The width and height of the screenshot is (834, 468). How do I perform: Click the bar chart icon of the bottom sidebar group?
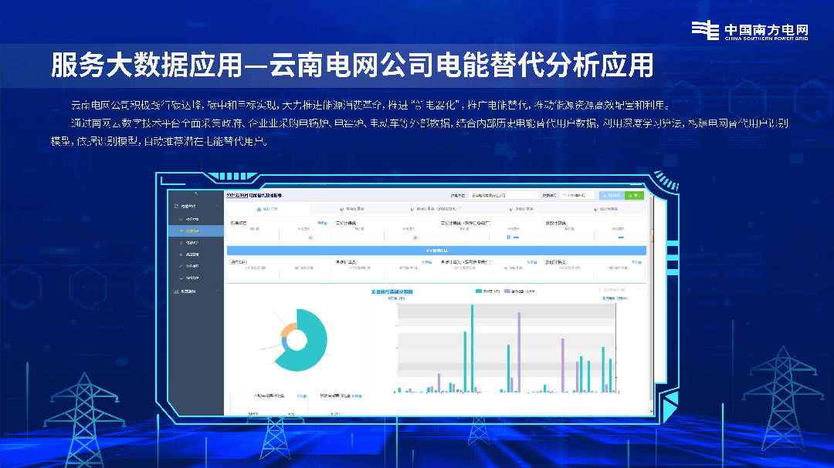pyautogui.click(x=176, y=291)
